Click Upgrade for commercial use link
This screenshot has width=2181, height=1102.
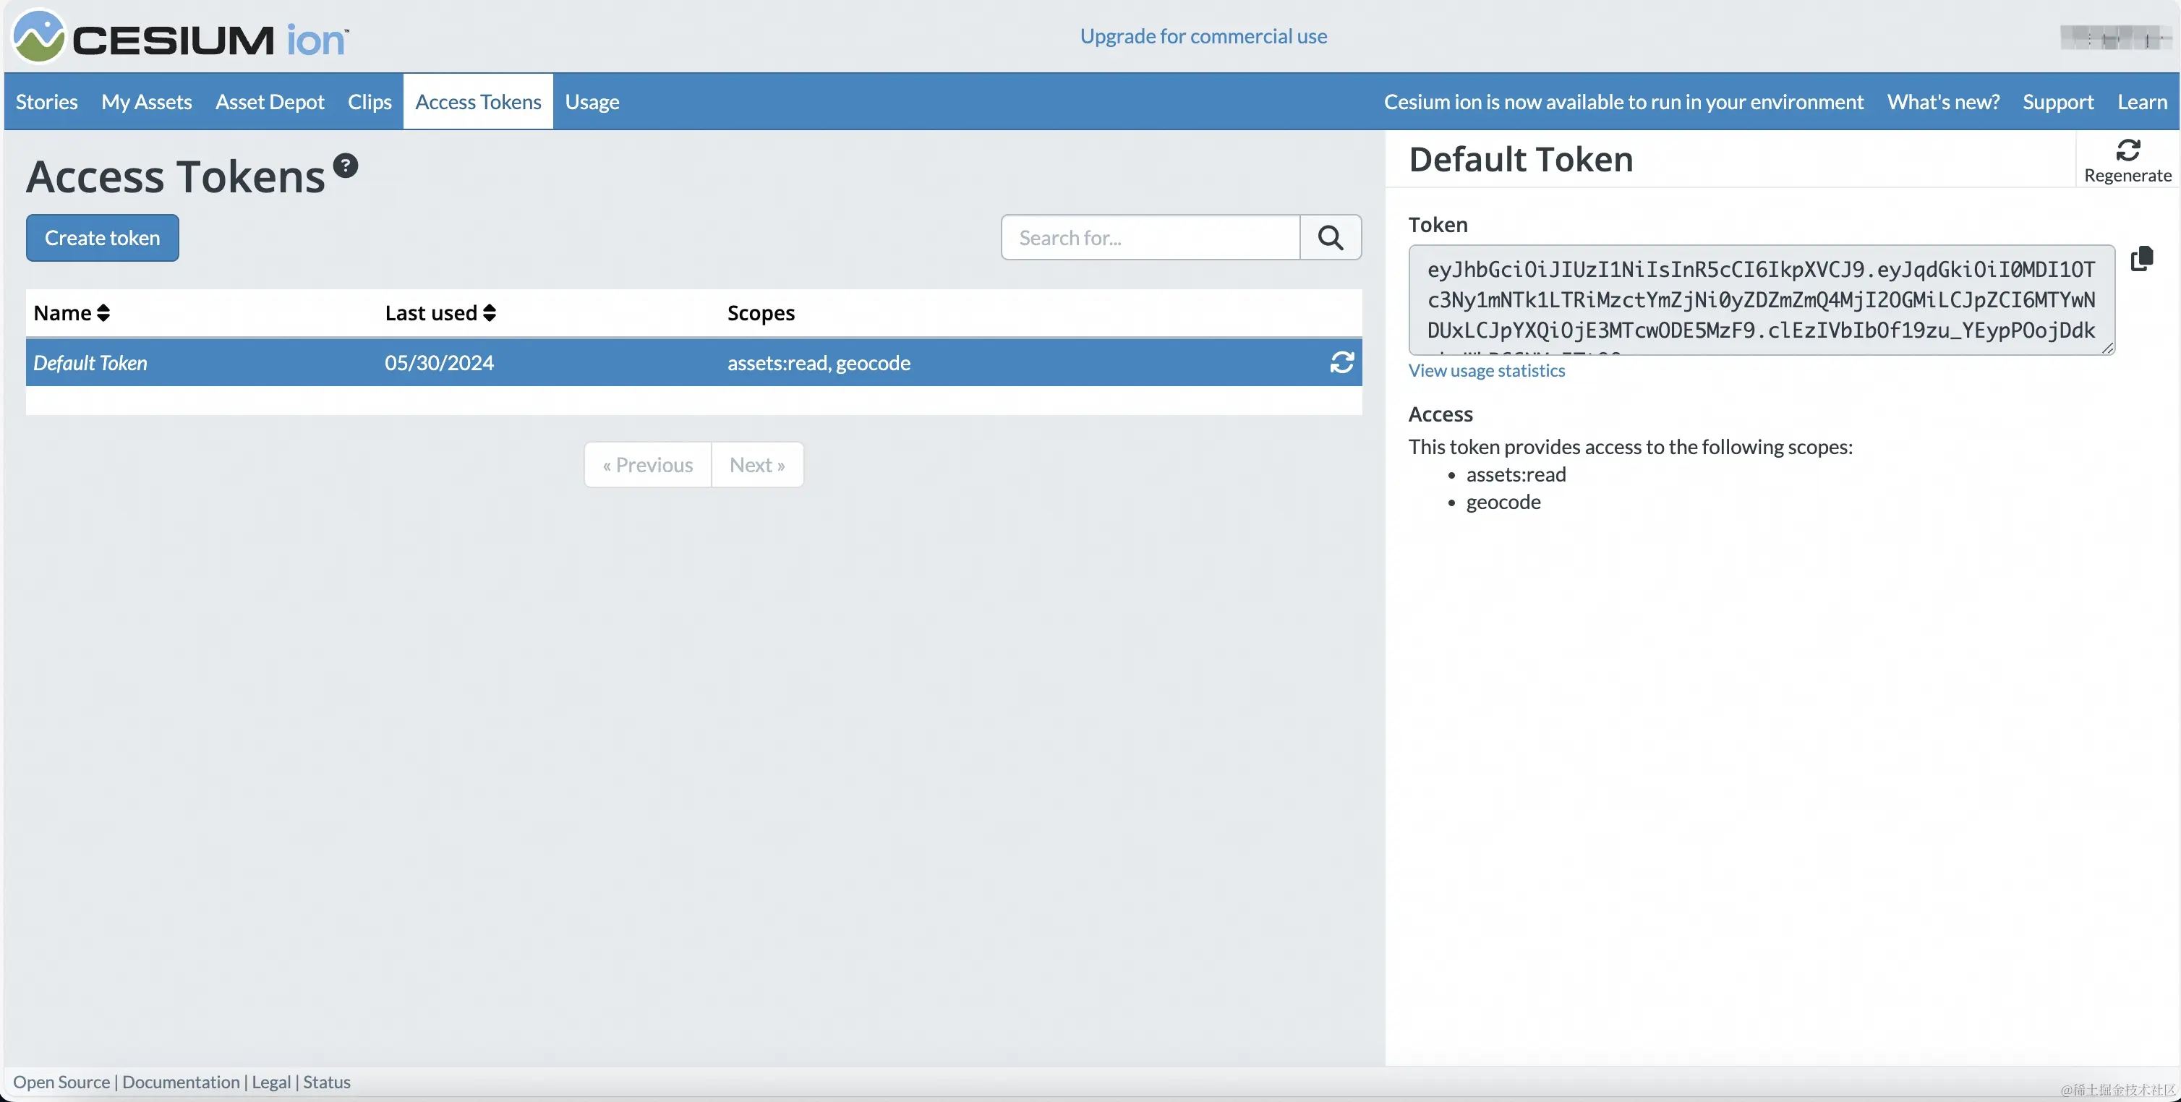[1203, 36]
